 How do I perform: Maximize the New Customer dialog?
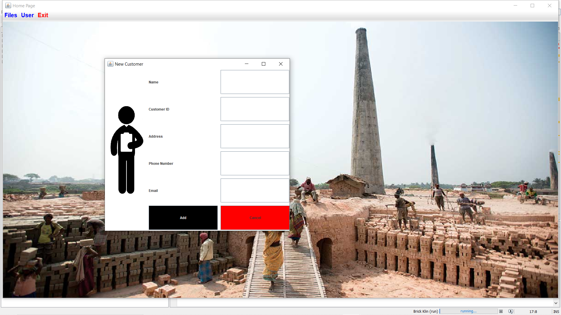pyautogui.click(x=263, y=64)
